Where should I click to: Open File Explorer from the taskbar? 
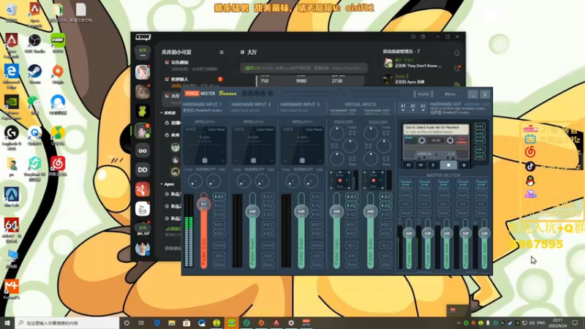(172, 322)
